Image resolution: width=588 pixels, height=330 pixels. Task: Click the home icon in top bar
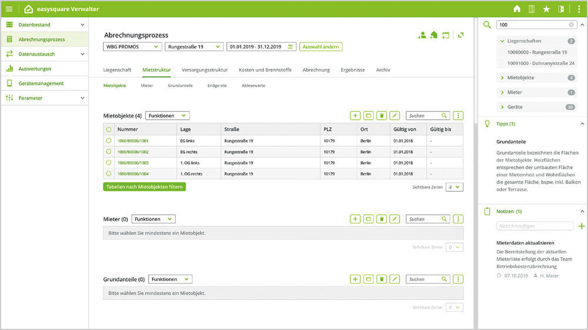517,9
